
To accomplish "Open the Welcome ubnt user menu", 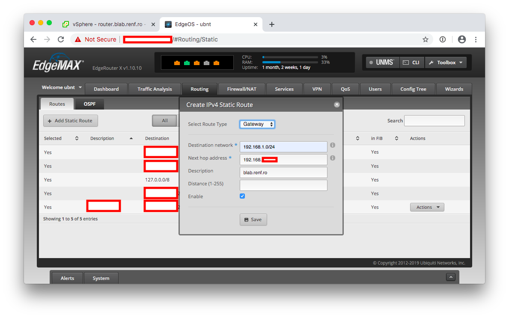I will click(x=62, y=87).
